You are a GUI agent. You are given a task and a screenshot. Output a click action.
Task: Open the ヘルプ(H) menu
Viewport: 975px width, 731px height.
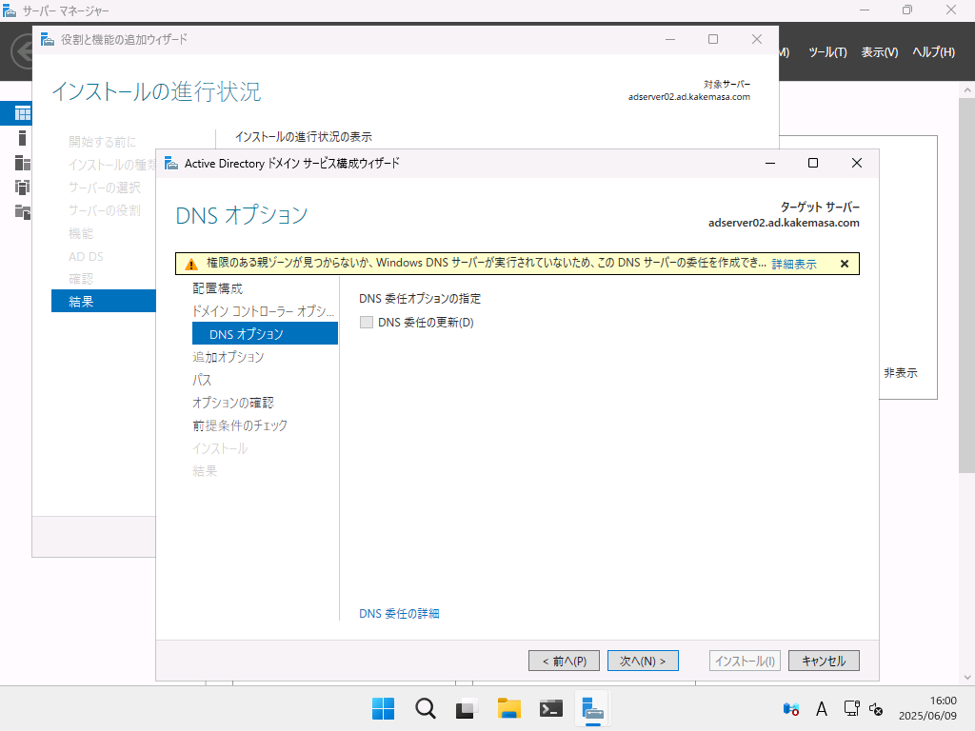click(933, 52)
